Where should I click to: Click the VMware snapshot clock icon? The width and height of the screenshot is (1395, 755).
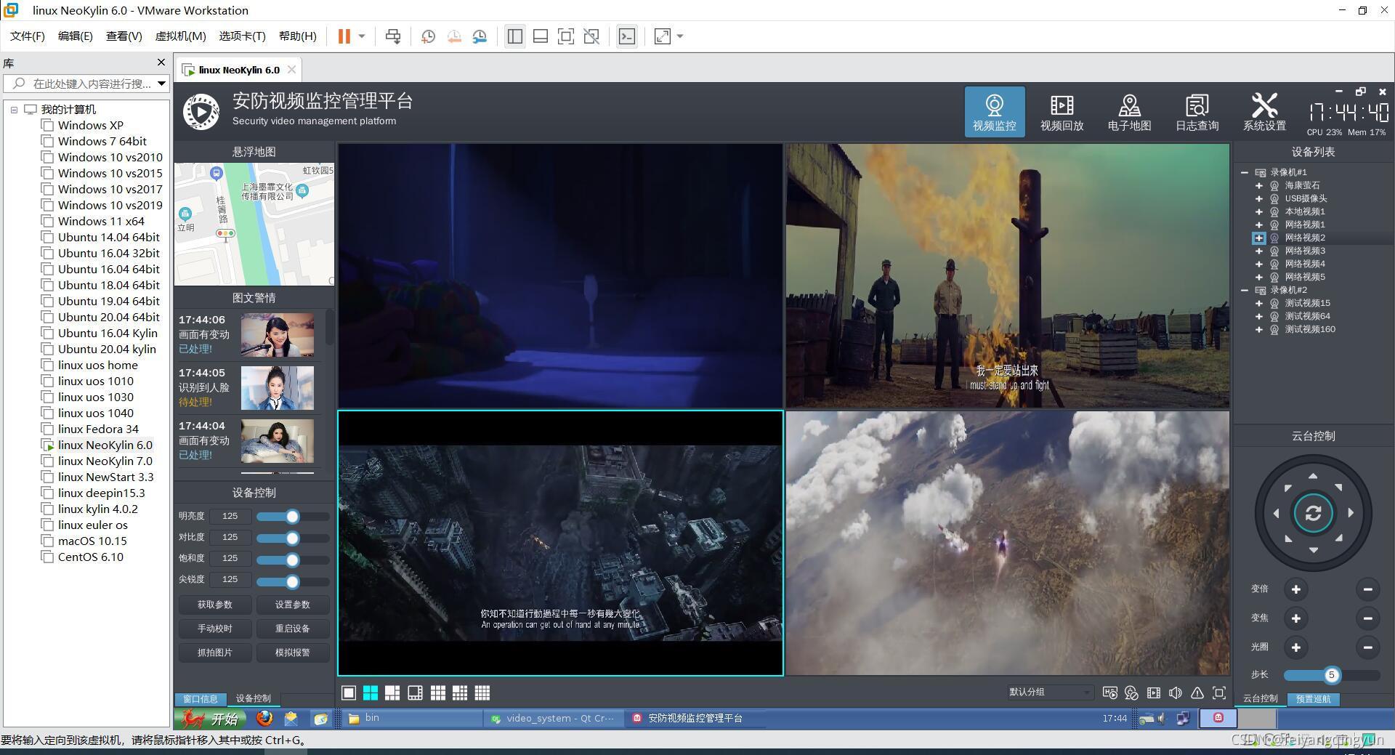click(428, 36)
